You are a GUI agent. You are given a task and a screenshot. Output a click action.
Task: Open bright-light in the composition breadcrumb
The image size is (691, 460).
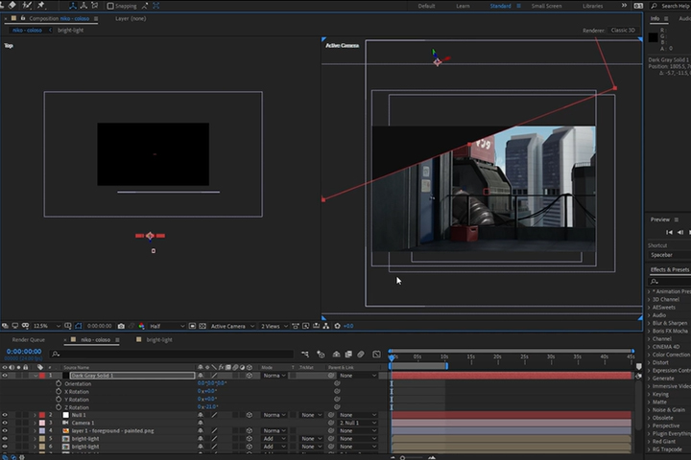(70, 31)
